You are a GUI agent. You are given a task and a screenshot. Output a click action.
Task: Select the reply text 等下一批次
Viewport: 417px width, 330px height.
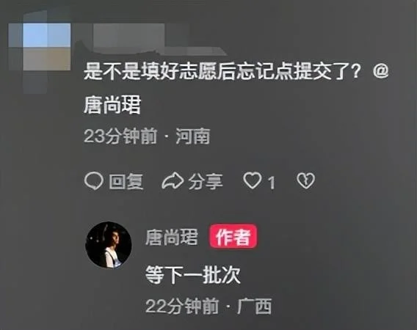point(193,274)
